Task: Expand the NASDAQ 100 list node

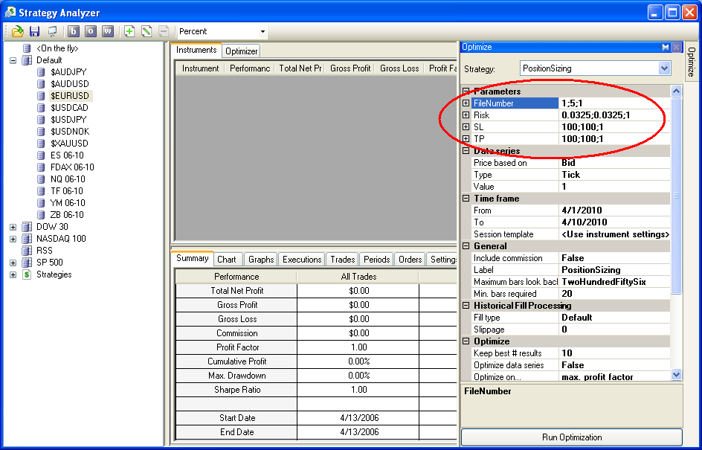Action: point(13,239)
